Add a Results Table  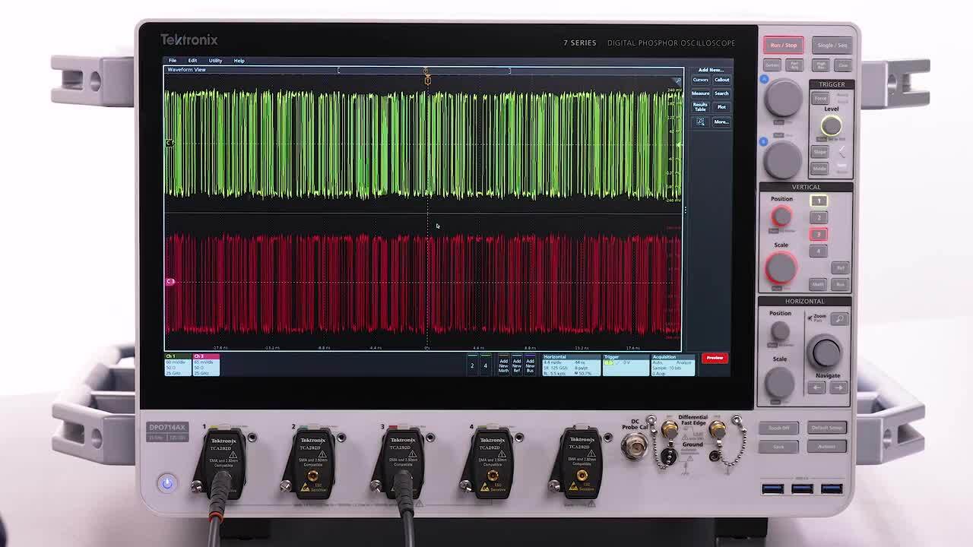coord(699,107)
